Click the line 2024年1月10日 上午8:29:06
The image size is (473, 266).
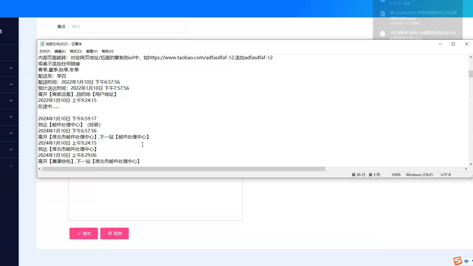(x=67, y=155)
